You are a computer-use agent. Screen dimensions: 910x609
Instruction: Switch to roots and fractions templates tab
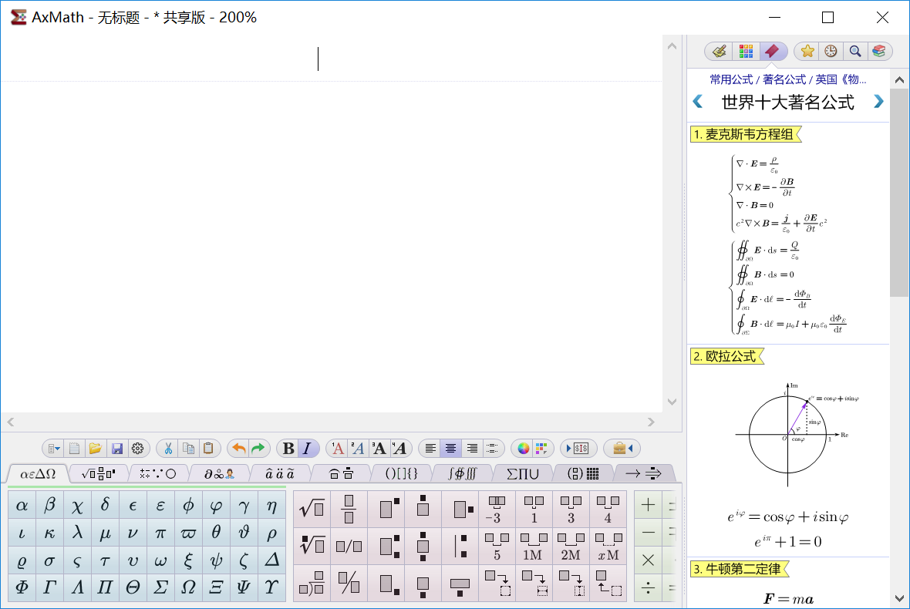click(99, 474)
